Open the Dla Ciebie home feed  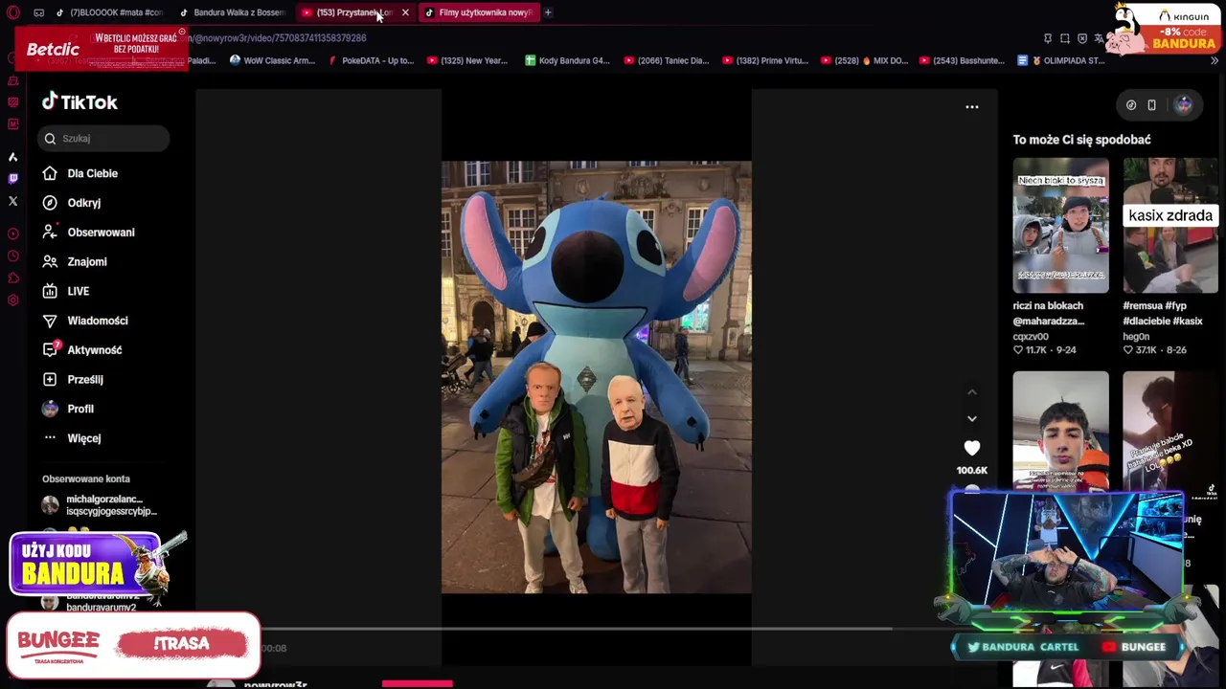pos(80,173)
